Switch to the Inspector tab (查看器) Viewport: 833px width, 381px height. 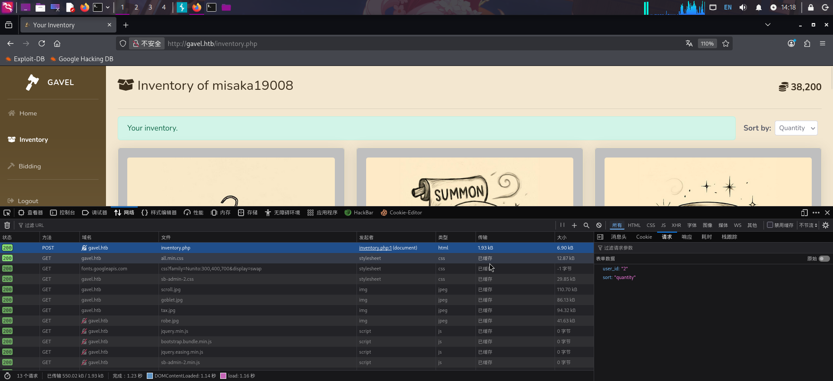30,213
